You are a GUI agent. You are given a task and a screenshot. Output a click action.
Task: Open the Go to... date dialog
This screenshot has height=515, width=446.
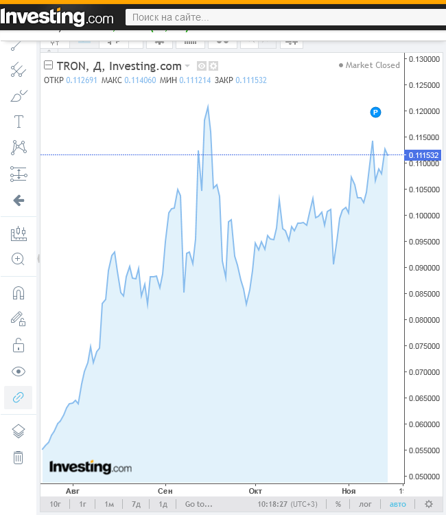[198, 504]
